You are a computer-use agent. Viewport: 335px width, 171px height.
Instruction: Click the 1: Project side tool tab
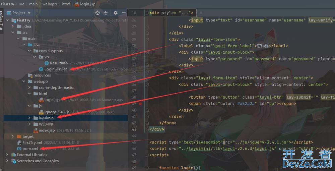click(1, 20)
